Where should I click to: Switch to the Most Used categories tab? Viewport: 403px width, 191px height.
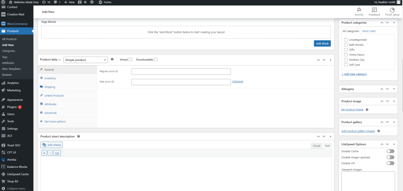[369, 31]
